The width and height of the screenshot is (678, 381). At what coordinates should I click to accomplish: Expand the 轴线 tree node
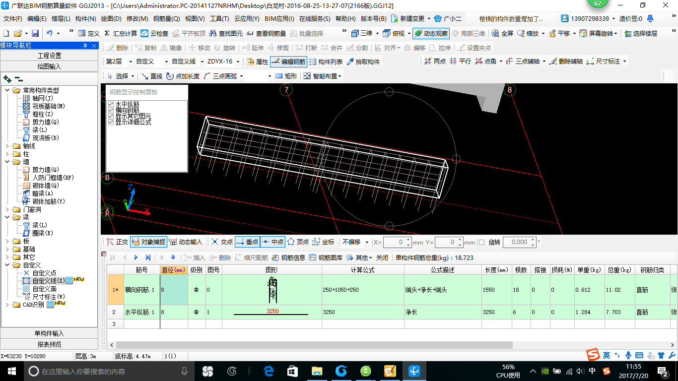[x=7, y=146]
